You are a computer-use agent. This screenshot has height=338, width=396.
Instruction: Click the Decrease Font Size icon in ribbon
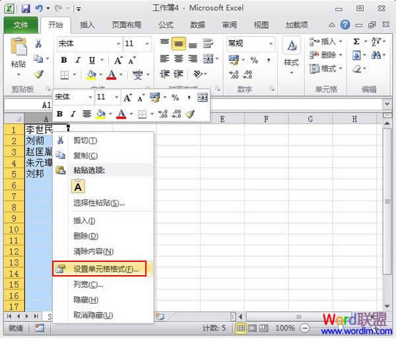(x=132, y=60)
